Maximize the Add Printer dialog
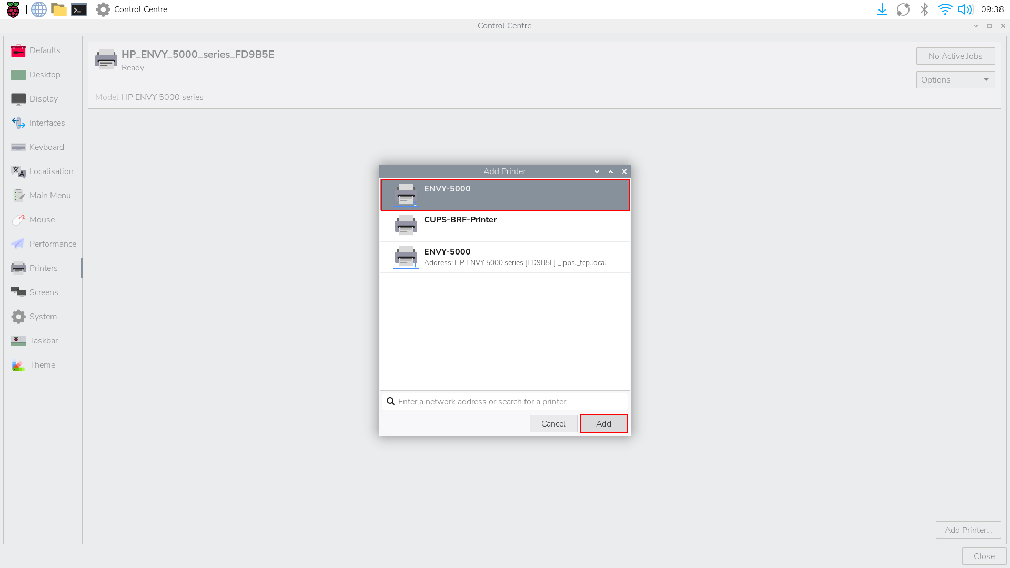The height and width of the screenshot is (568, 1010). click(611, 171)
